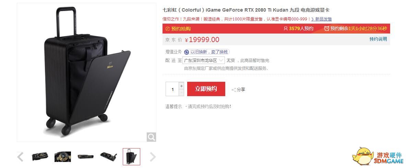
Task: Advance thumbnails with right arrow
Action: pos(153,157)
